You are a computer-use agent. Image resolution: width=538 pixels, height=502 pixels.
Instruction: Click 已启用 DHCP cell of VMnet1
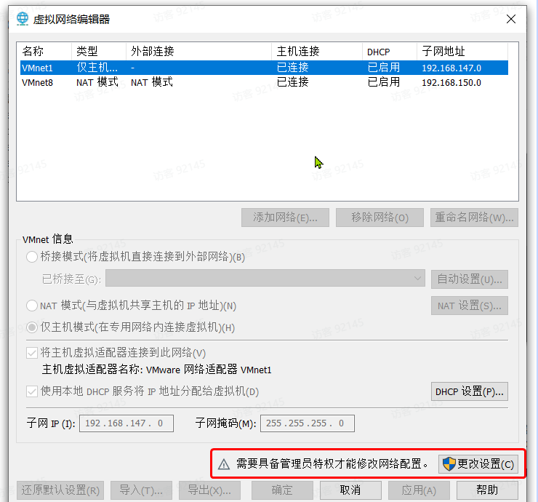click(x=384, y=68)
